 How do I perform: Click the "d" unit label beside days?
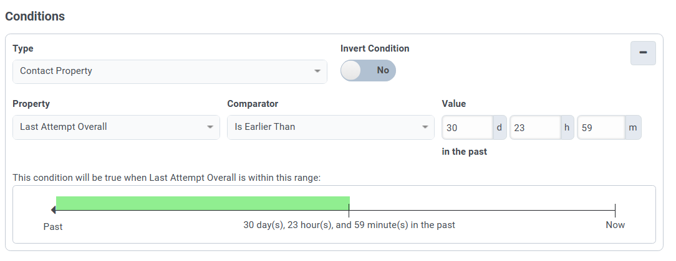pyautogui.click(x=499, y=127)
